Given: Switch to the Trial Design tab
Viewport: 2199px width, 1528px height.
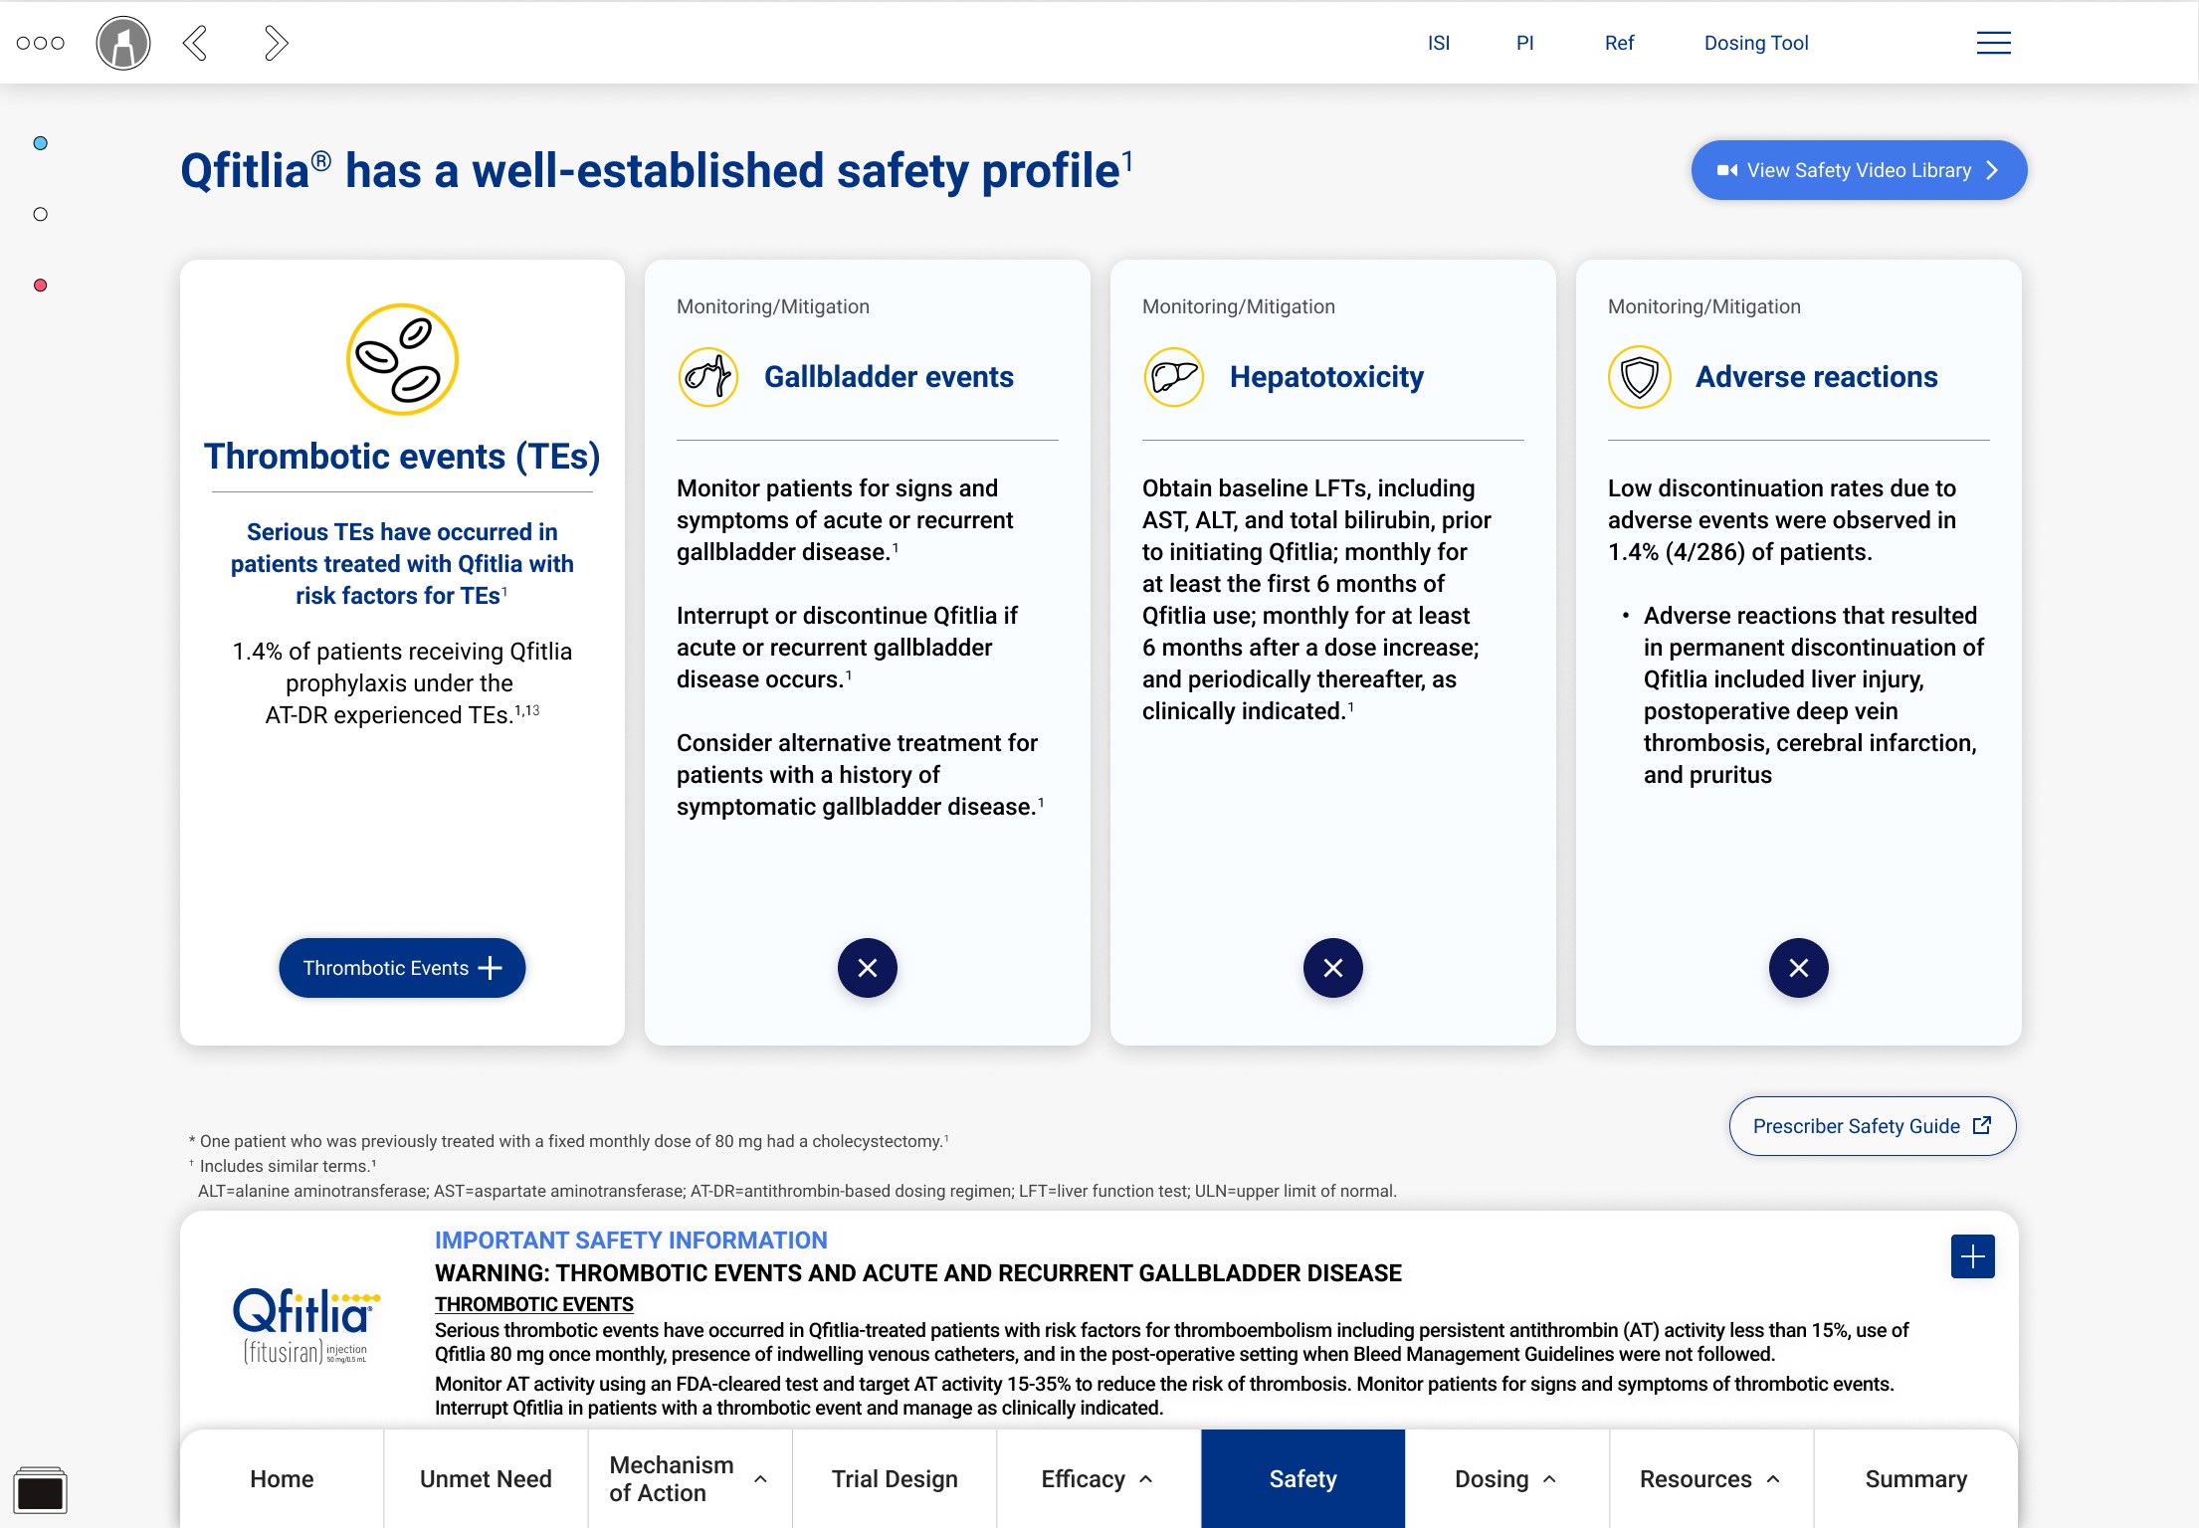Looking at the screenshot, I should coord(895,1479).
